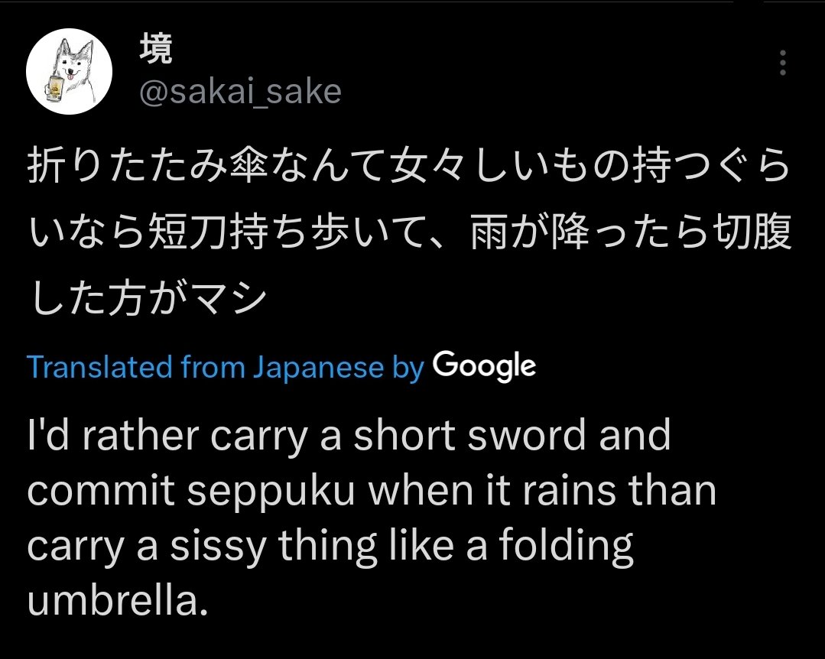Click the word "umbrella." in the last line
The width and height of the screenshot is (825, 659).
coord(118,602)
